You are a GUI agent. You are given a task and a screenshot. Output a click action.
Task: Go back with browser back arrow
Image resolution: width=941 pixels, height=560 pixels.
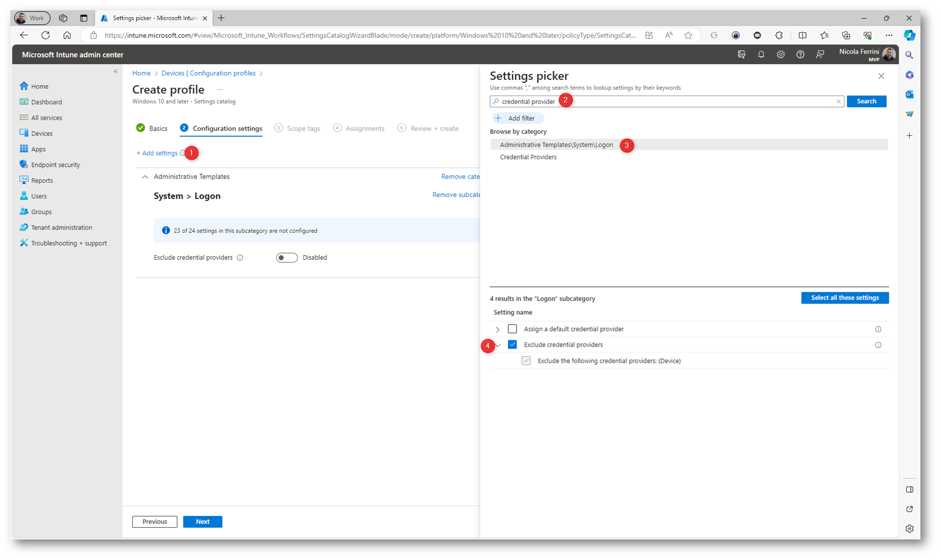(x=24, y=35)
